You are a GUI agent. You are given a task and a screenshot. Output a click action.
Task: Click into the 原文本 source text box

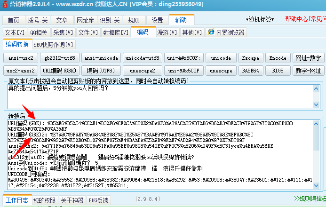[x=160, y=96]
